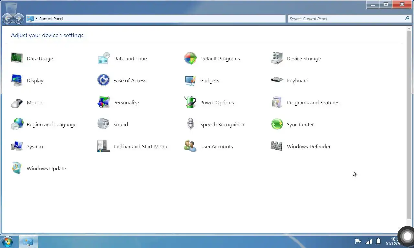Click the Region and Language label

[x=52, y=125]
